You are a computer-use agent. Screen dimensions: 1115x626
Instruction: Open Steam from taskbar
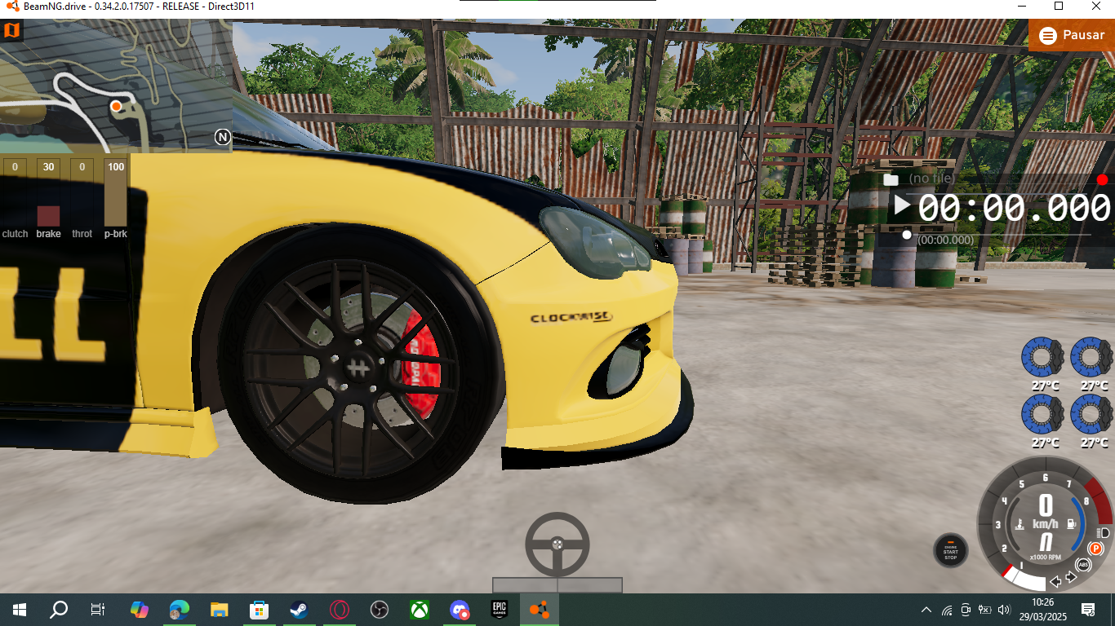pyautogui.click(x=300, y=610)
